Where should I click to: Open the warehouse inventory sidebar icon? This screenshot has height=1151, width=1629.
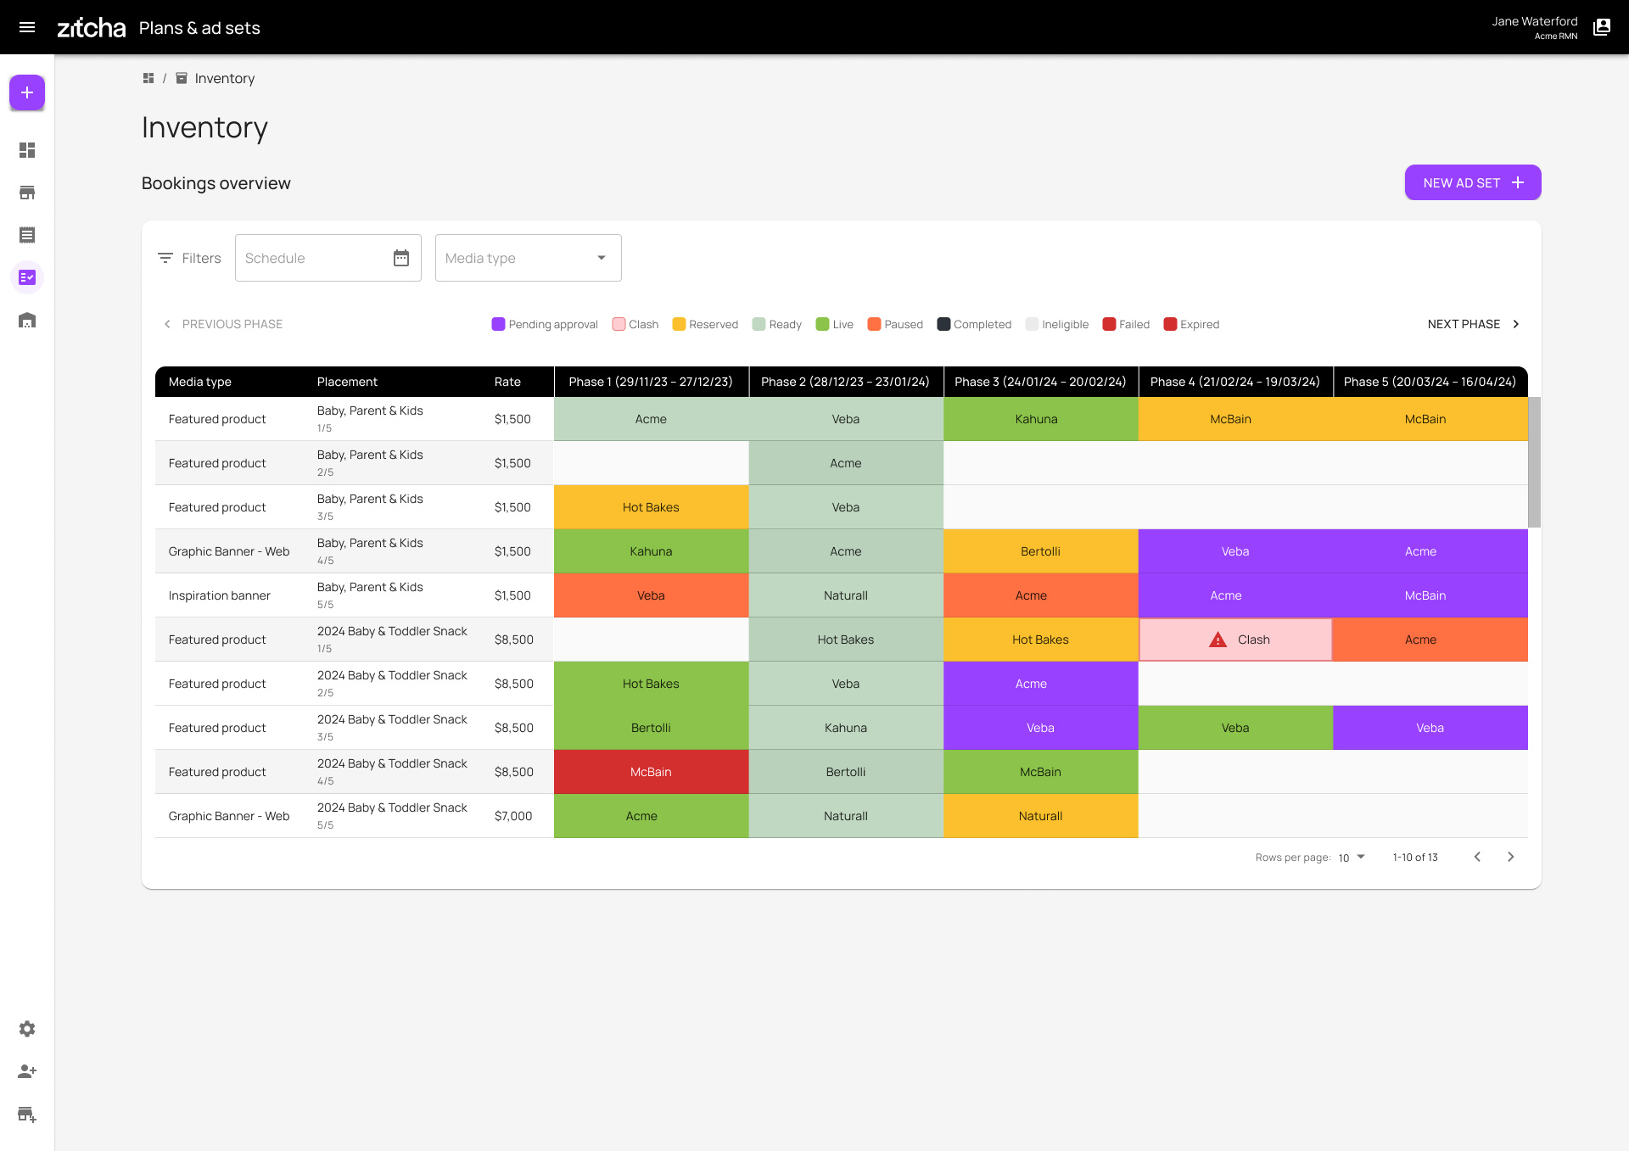click(27, 320)
